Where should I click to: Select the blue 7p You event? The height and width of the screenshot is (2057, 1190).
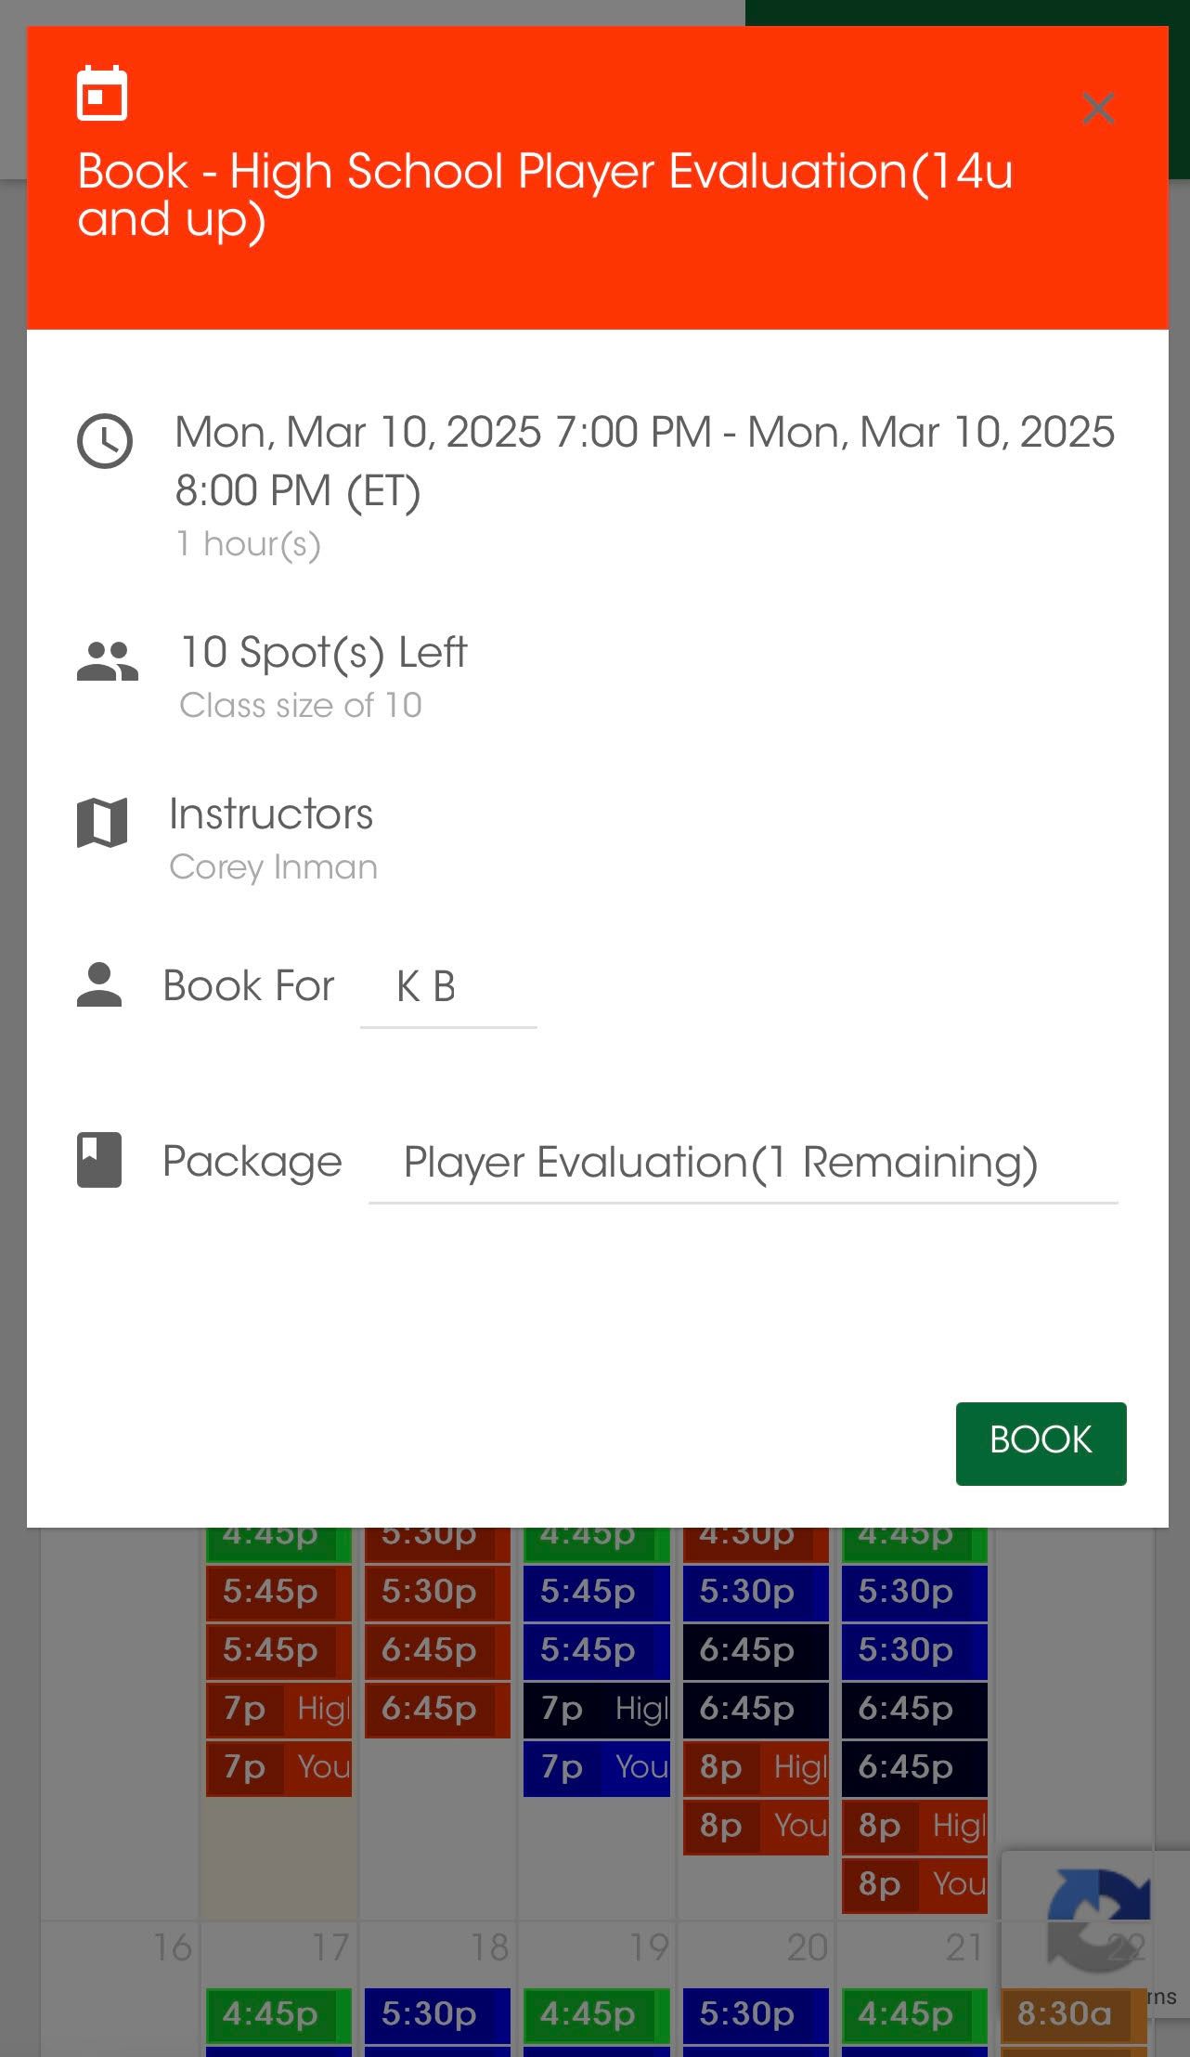[596, 1766]
